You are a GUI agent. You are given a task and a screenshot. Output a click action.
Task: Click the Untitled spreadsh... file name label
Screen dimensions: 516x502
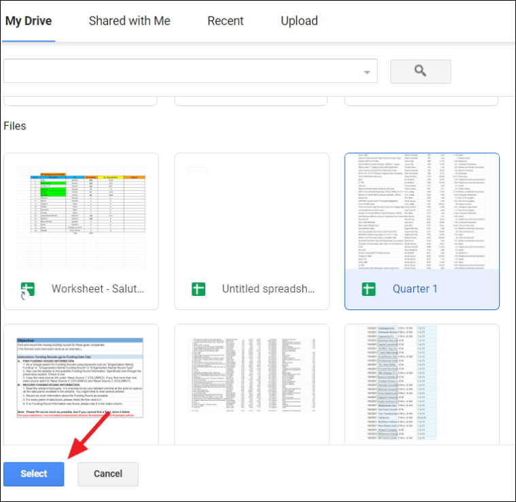[x=269, y=288]
